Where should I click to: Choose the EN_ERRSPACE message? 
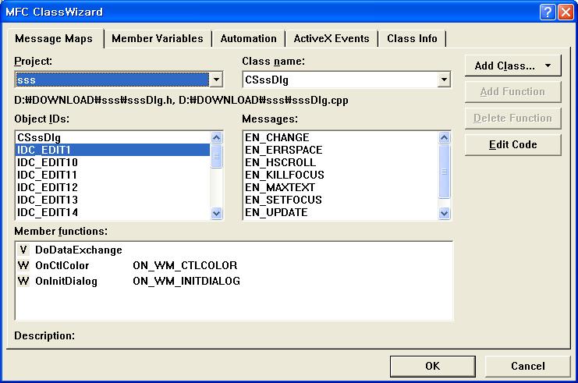pyautogui.click(x=341, y=150)
